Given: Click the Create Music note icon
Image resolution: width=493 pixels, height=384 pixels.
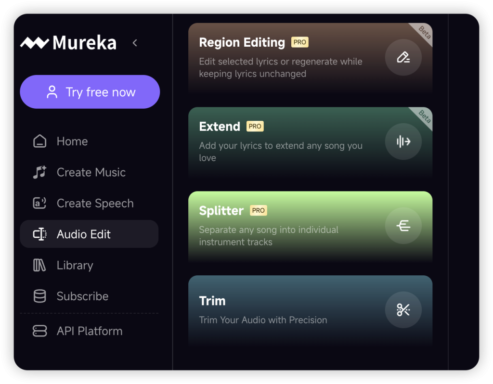Looking at the screenshot, I should [39, 172].
